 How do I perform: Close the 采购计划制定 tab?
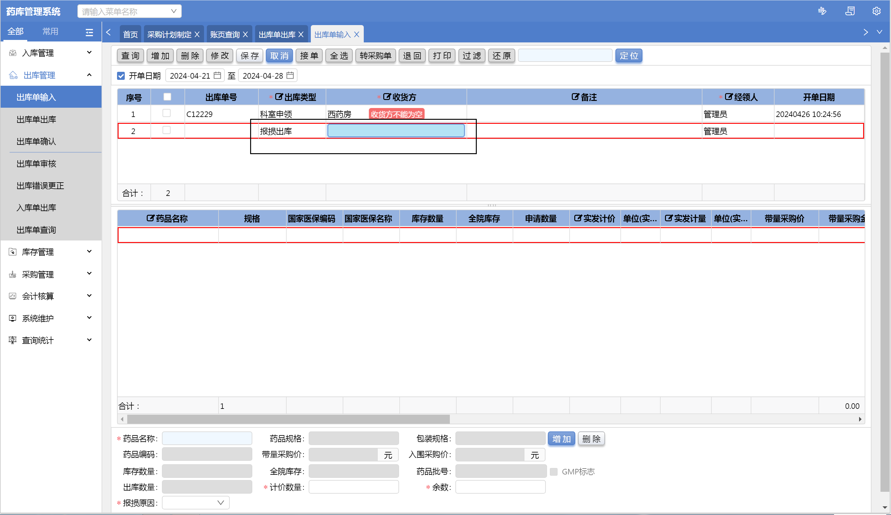click(197, 34)
